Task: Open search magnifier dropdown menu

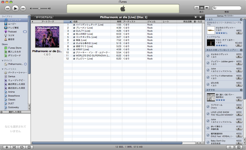Action: [215, 8]
